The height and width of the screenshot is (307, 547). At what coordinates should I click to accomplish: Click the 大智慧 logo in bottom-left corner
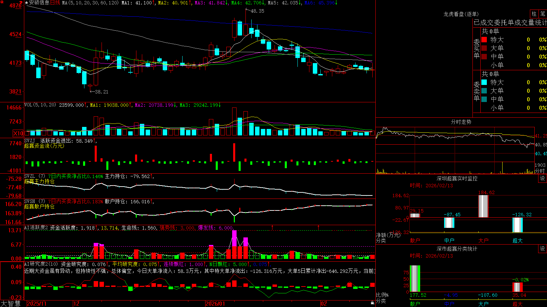tap(11, 303)
